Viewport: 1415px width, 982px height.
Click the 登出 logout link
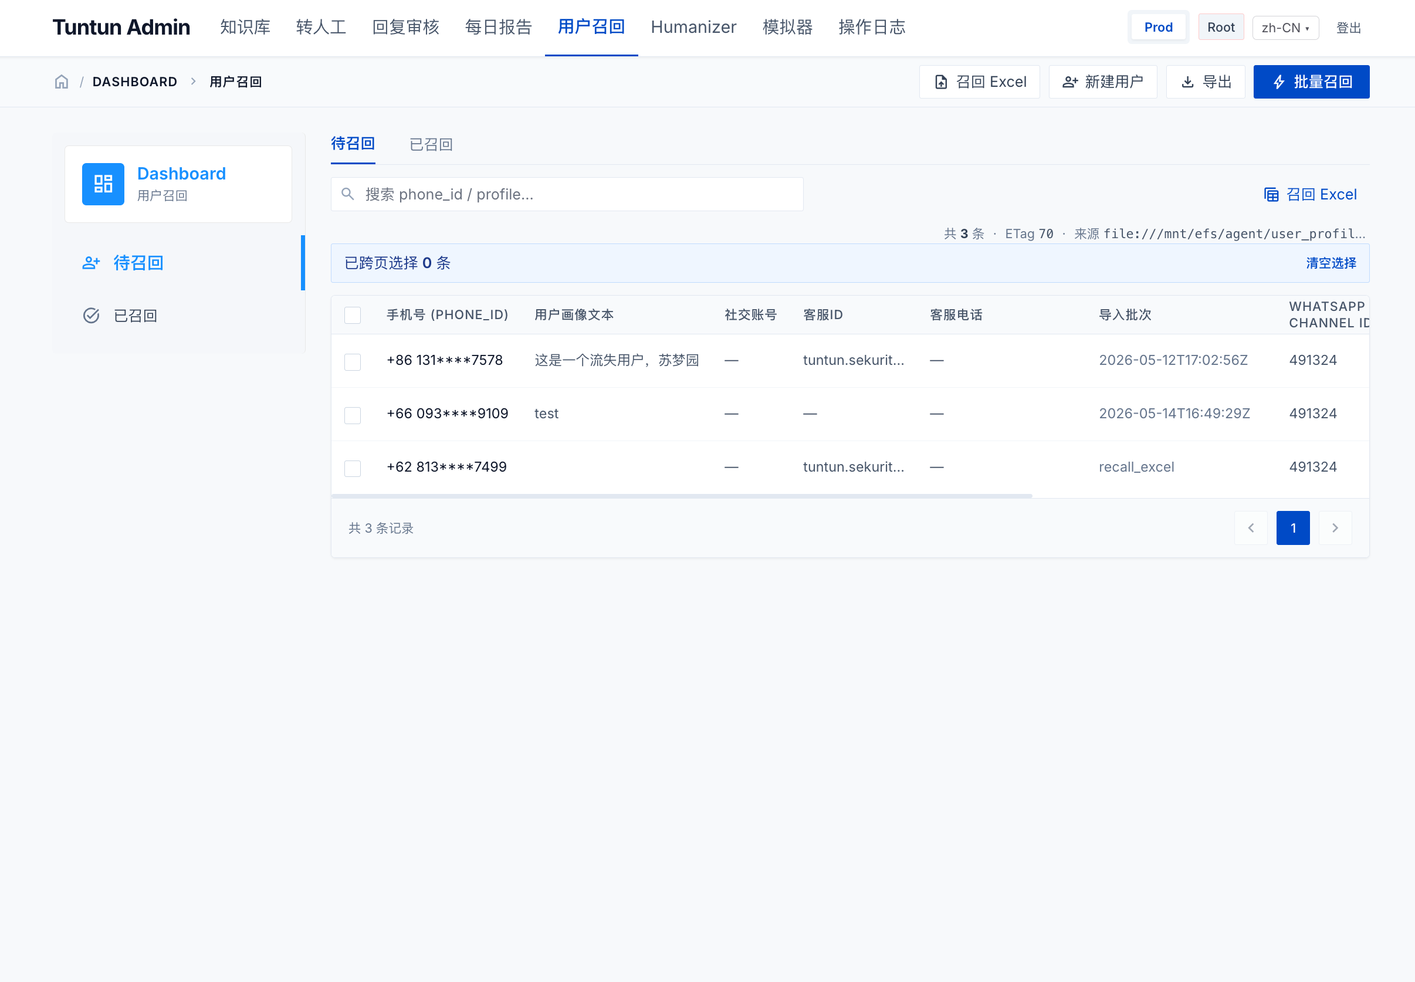click(x=1349, y=28)
